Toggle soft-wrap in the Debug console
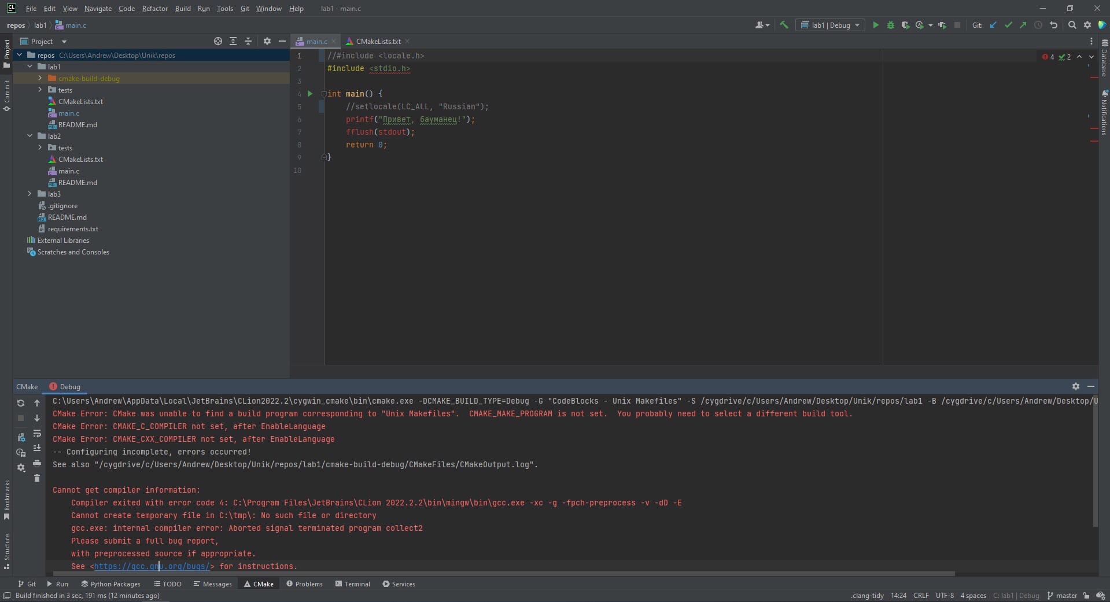1110x602 pixels. tap(37, 434)
